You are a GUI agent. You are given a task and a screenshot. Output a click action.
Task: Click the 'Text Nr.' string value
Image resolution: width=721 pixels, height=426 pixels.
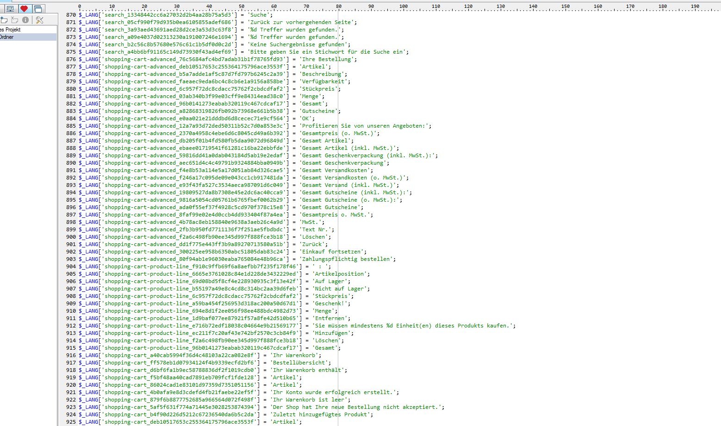click(315, 229)
